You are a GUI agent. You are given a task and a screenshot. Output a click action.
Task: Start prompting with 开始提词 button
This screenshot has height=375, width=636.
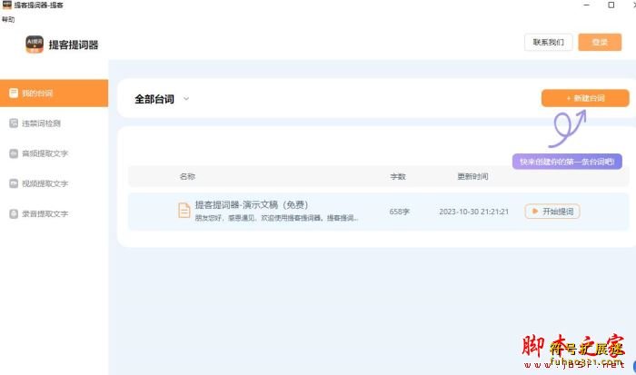[552, 212]
